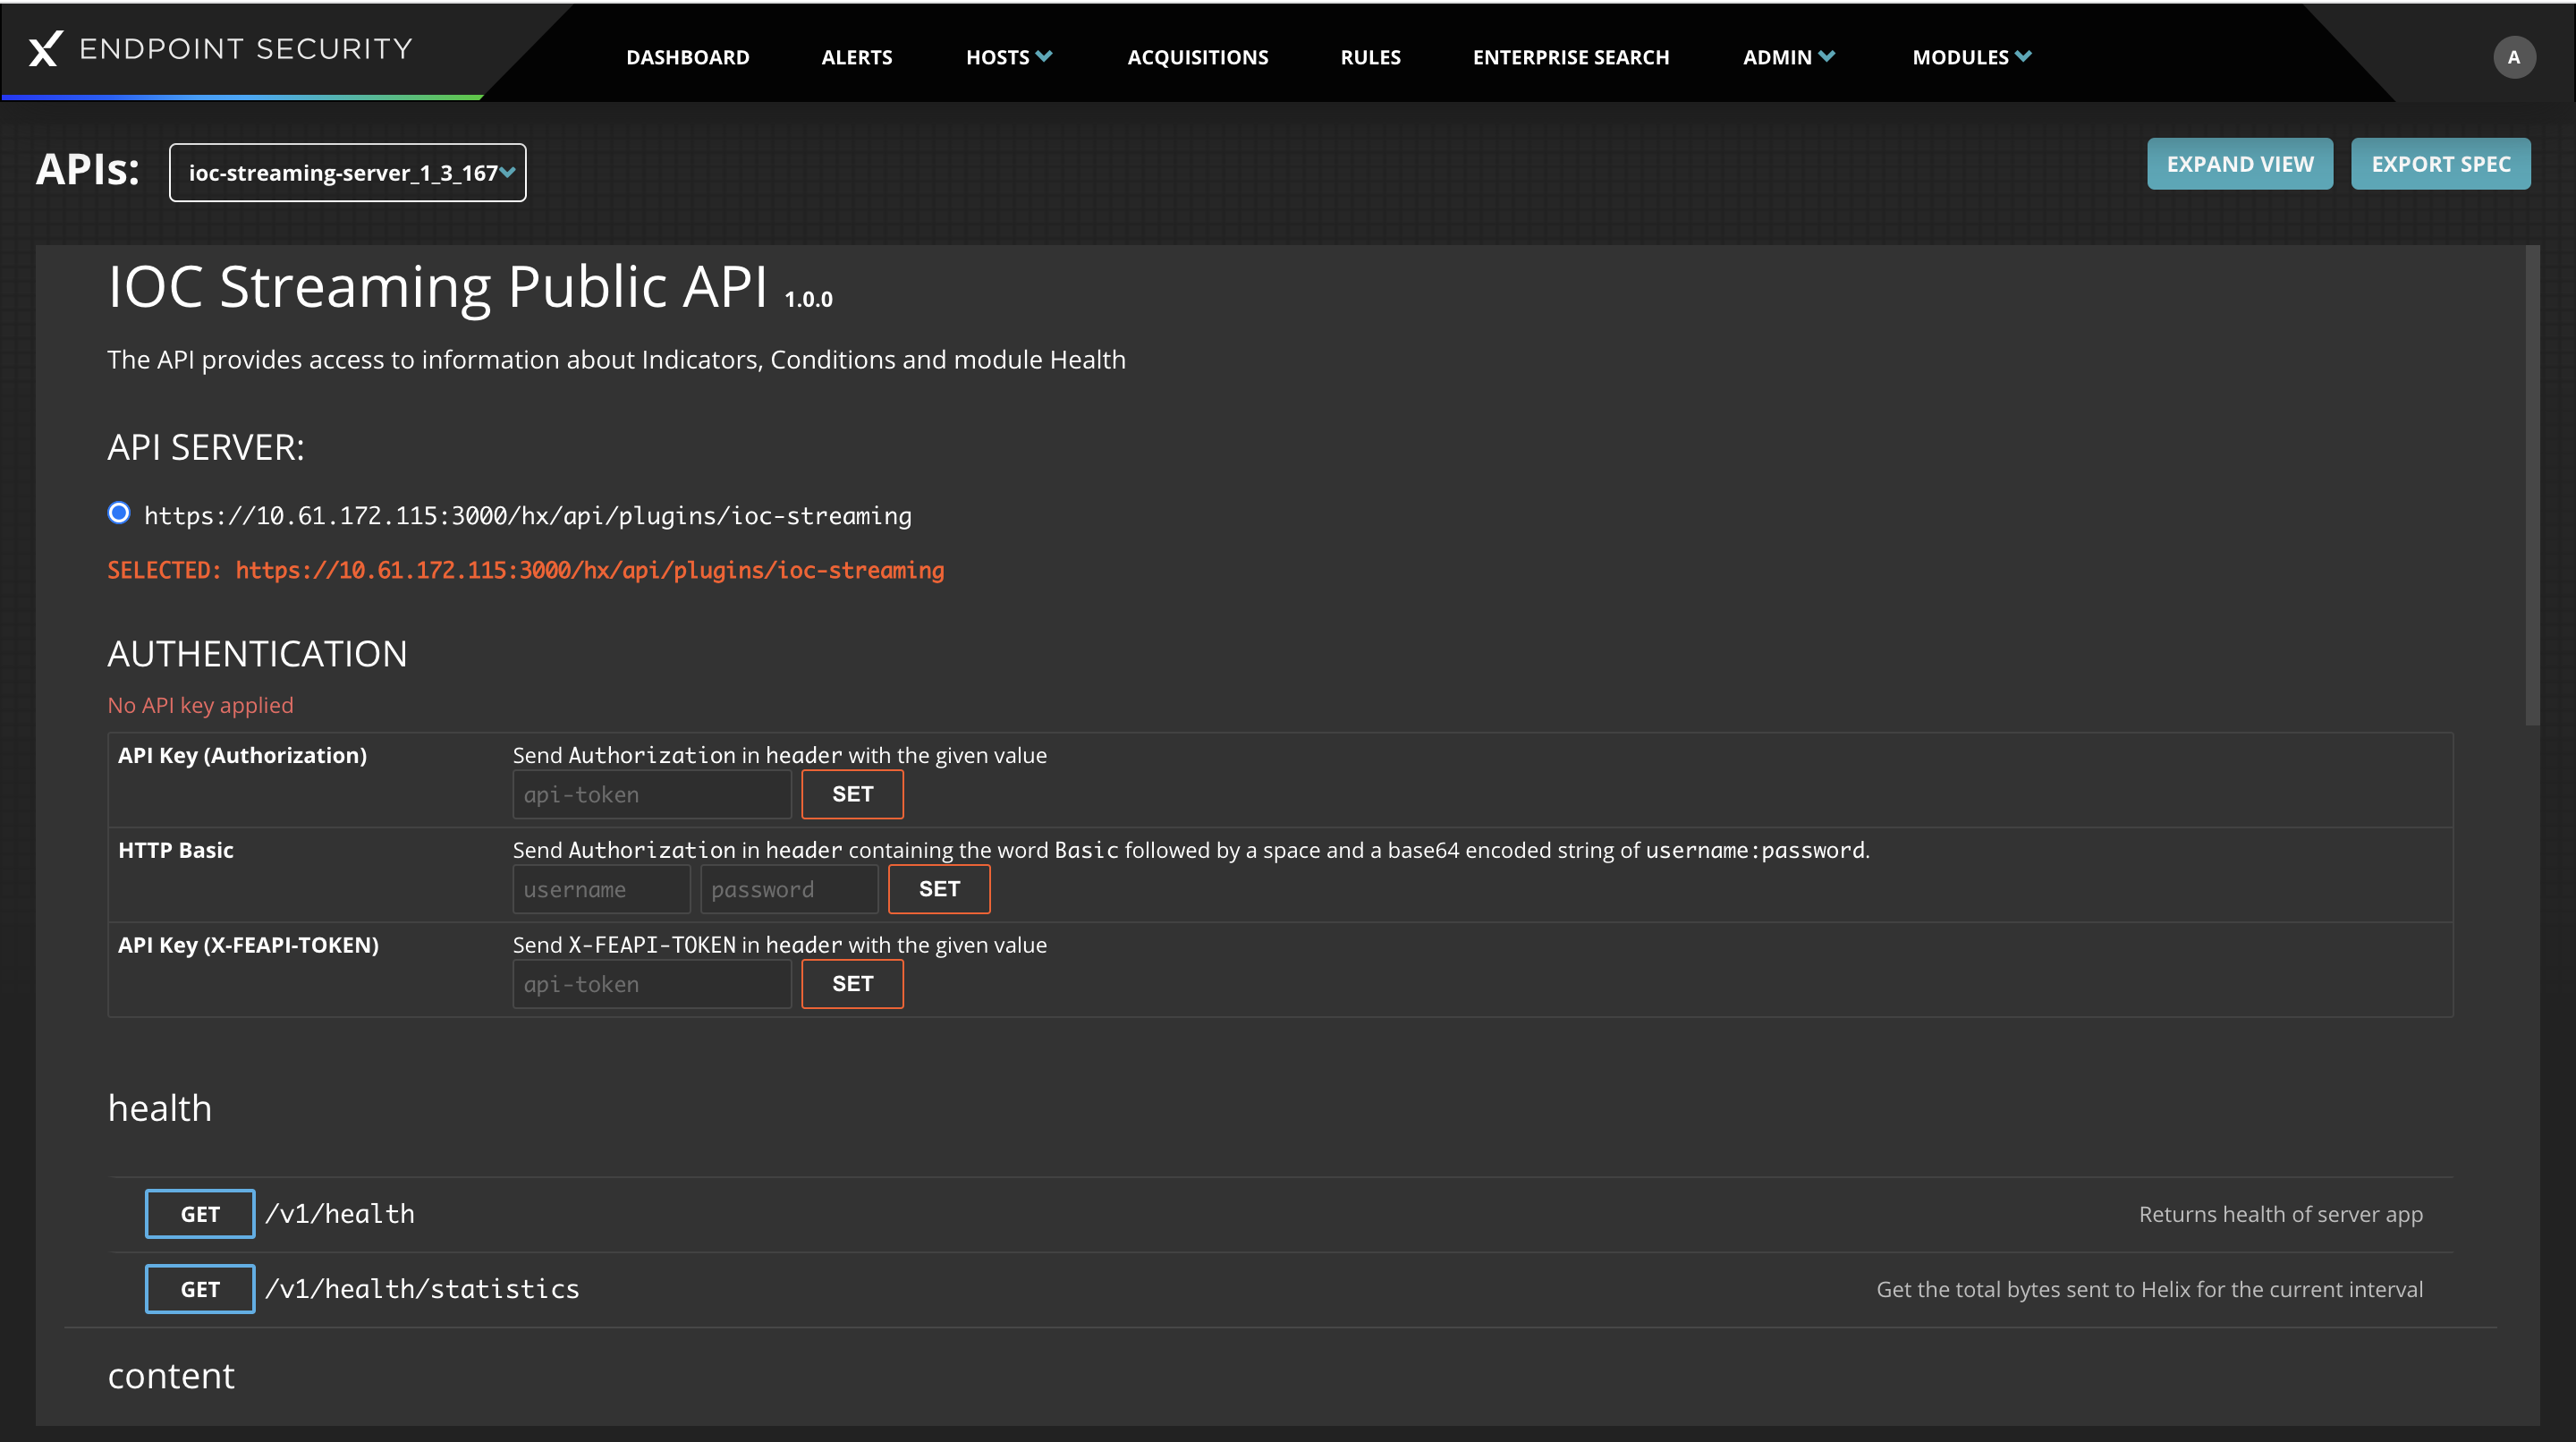Expand the Modules dropdown menu
Screen dimensions: 2576x1442
tap(1972, 57)
